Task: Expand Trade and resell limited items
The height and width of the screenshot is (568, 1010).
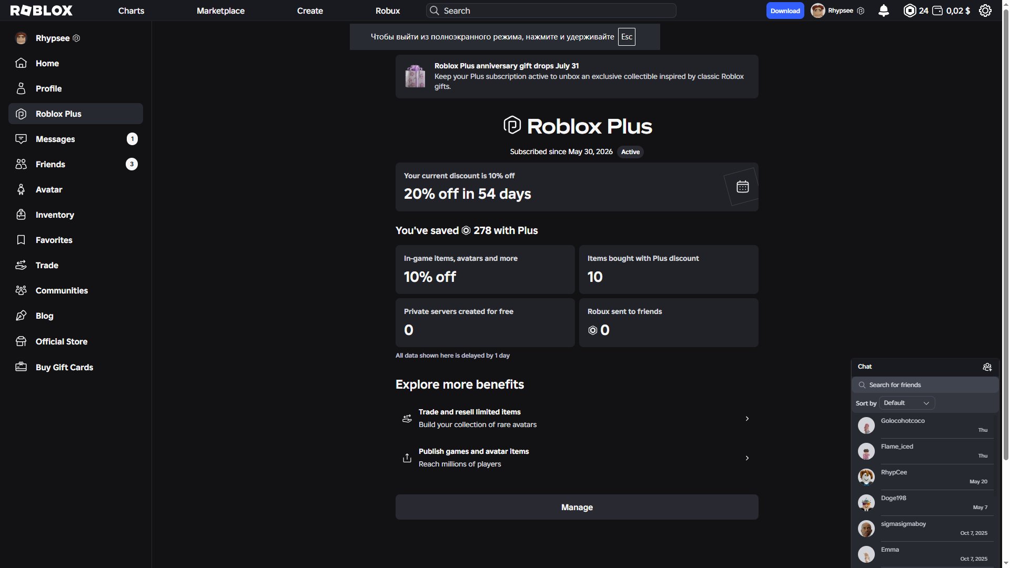Action: pyautogui.click(x=577, y=419)
